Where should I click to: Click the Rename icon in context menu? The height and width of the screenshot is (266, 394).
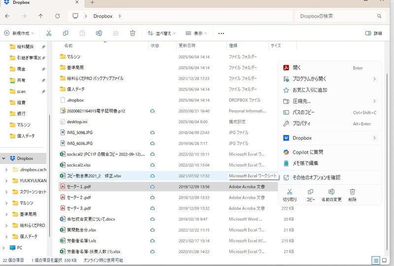click(x=331, y=195)
